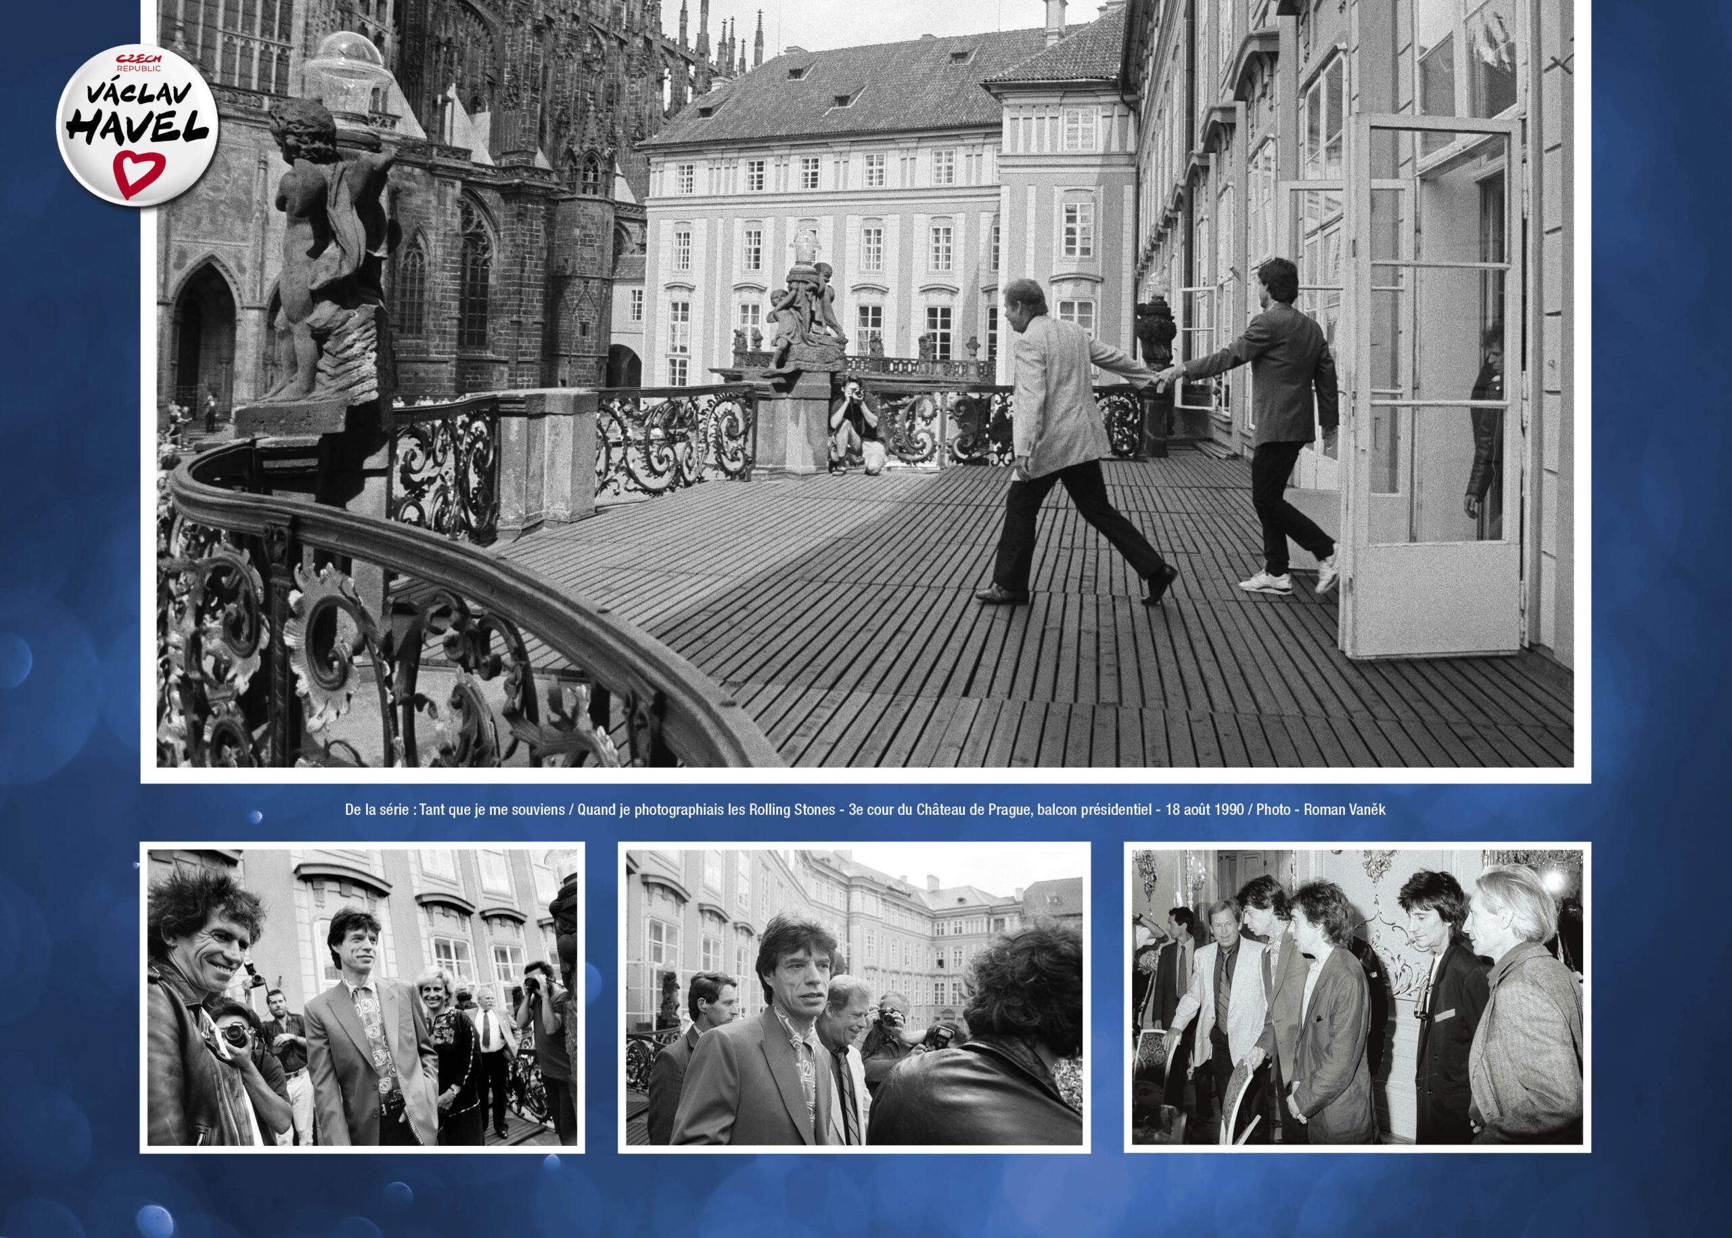Image resolution: width=1732 pixels, height=1238 pixels.
Task: Click the 'Czech Republic' text on the badge
Action: (x=138, y=62)
